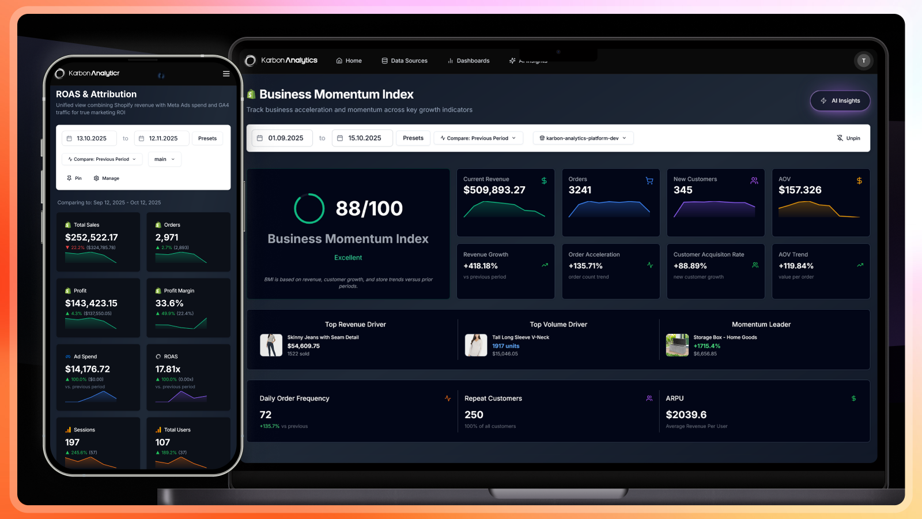This screenshot has width=922, height=519.
Task: Open the Compare: Previous Period dropdown
Action: click(x=478, y=138)
